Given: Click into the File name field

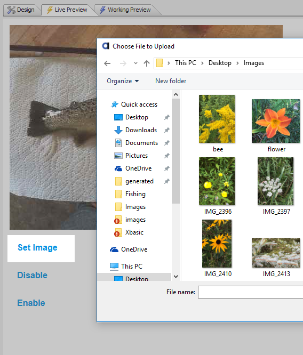Looking at the screenshot, I should coord(250,292).
